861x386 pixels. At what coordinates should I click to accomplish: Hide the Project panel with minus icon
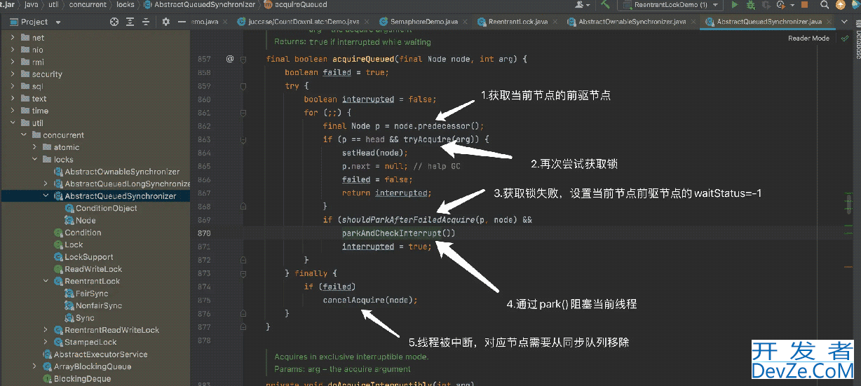(182, 22)
